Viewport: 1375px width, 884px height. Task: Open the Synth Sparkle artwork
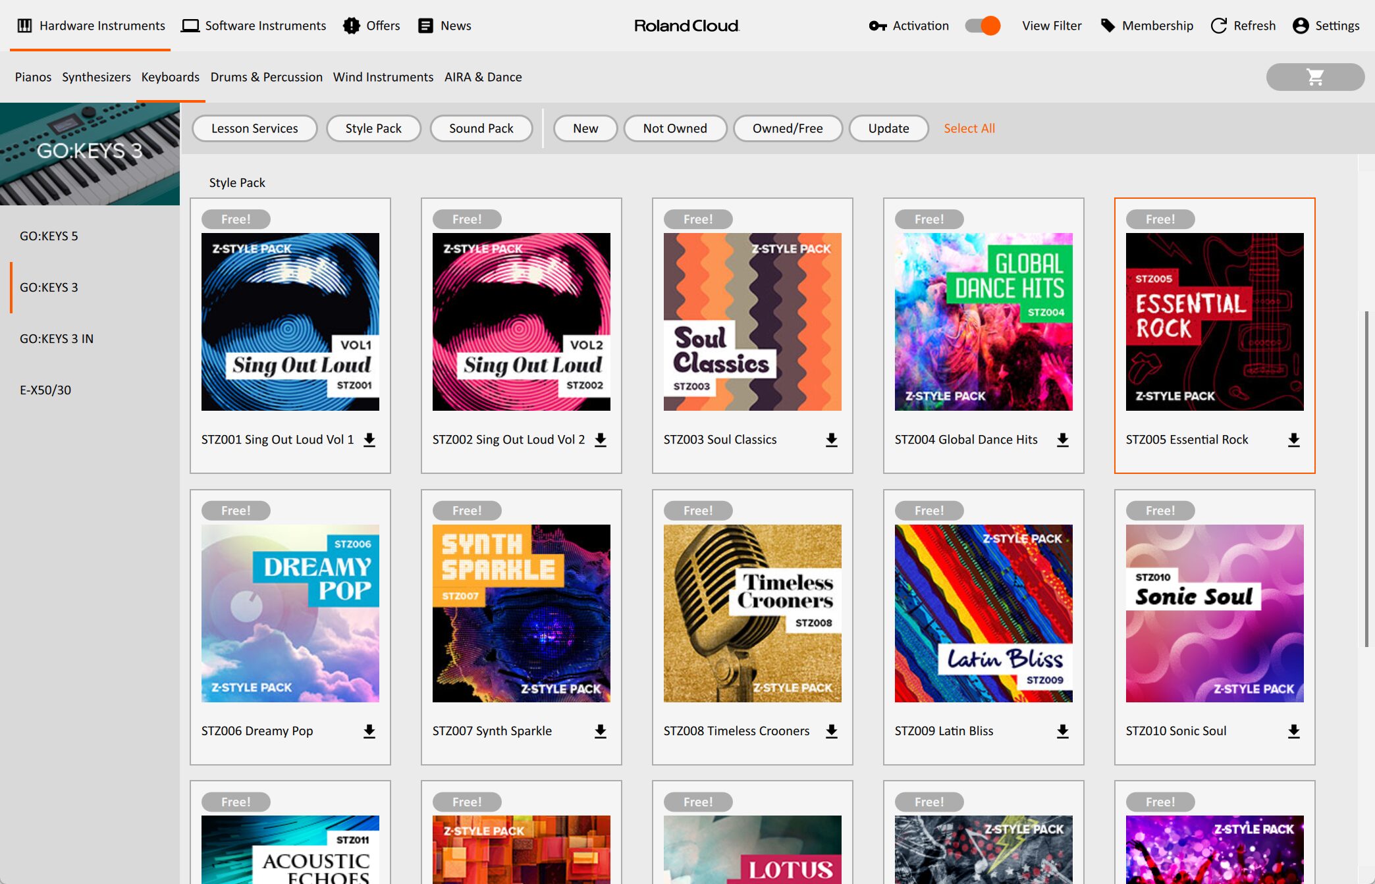pos(522,613)
